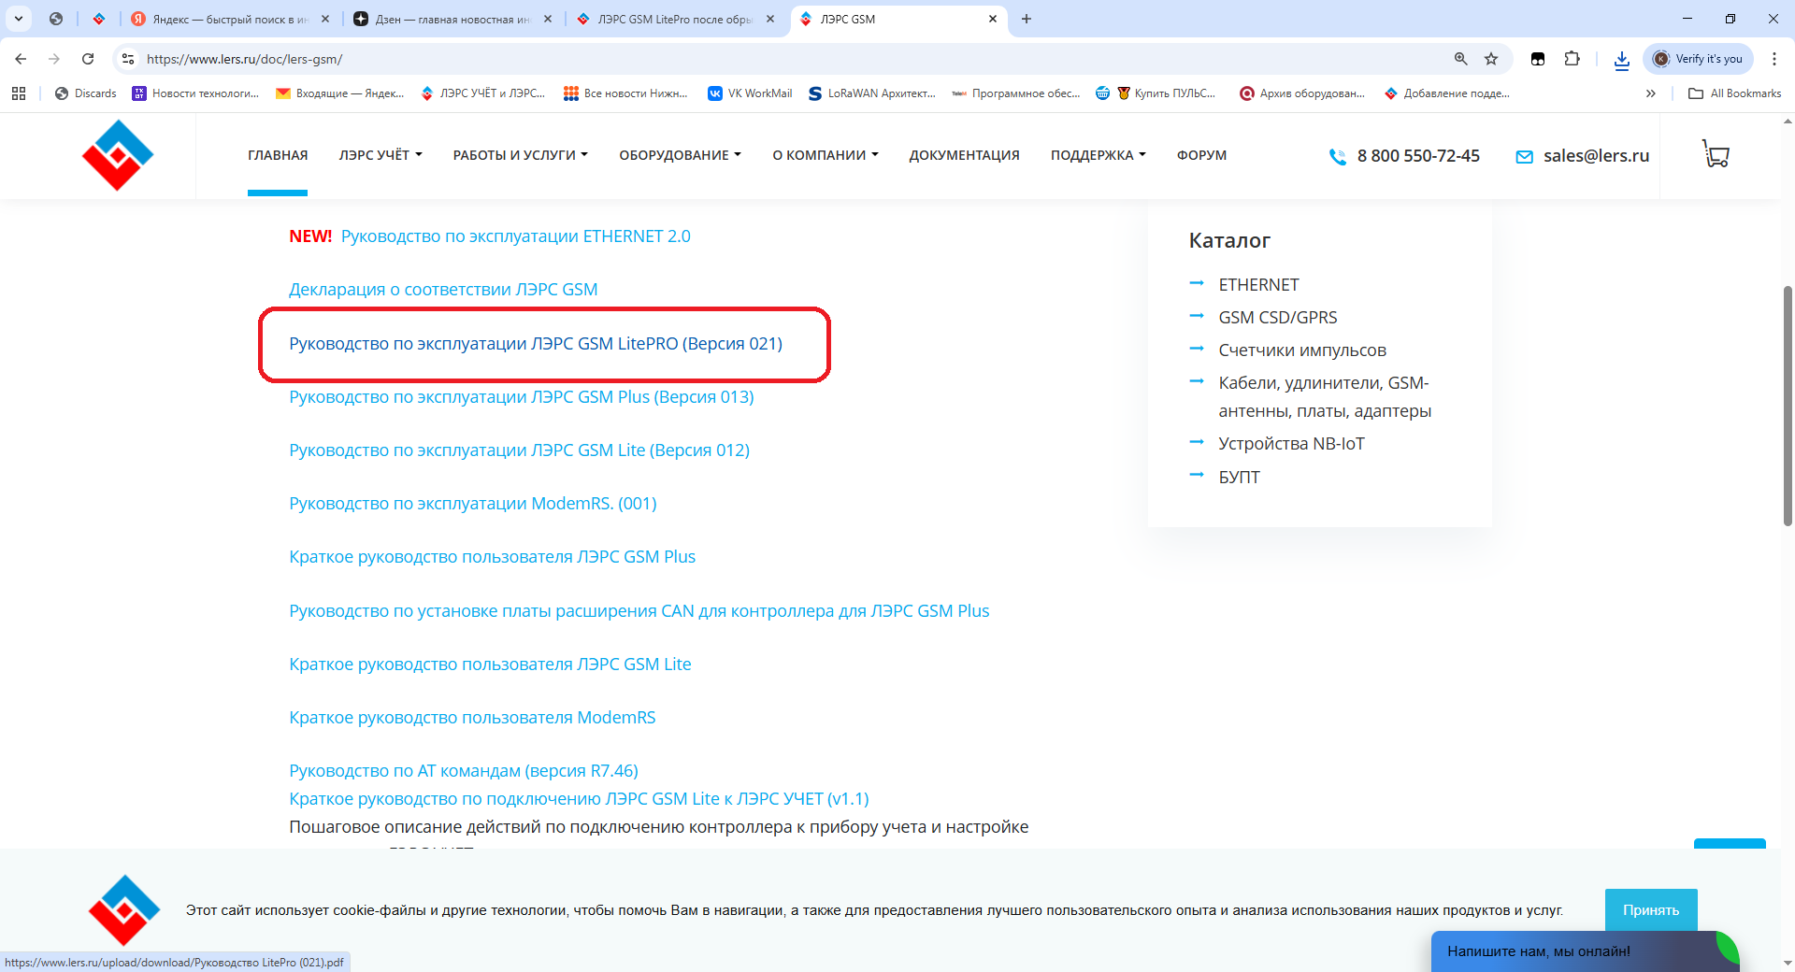Reload the page with the refresh icon
The image size is (1795, 972).
[x=88, y=59]
